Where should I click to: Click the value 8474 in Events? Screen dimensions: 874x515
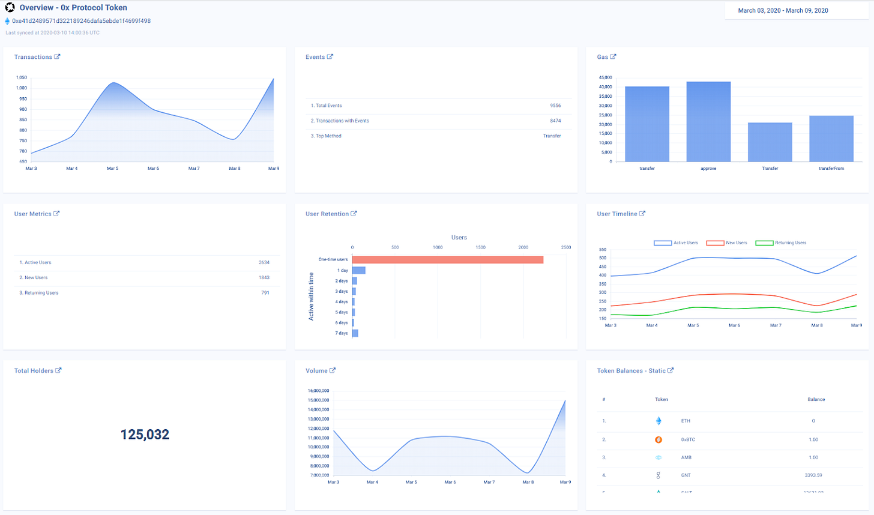pos(555,121)
